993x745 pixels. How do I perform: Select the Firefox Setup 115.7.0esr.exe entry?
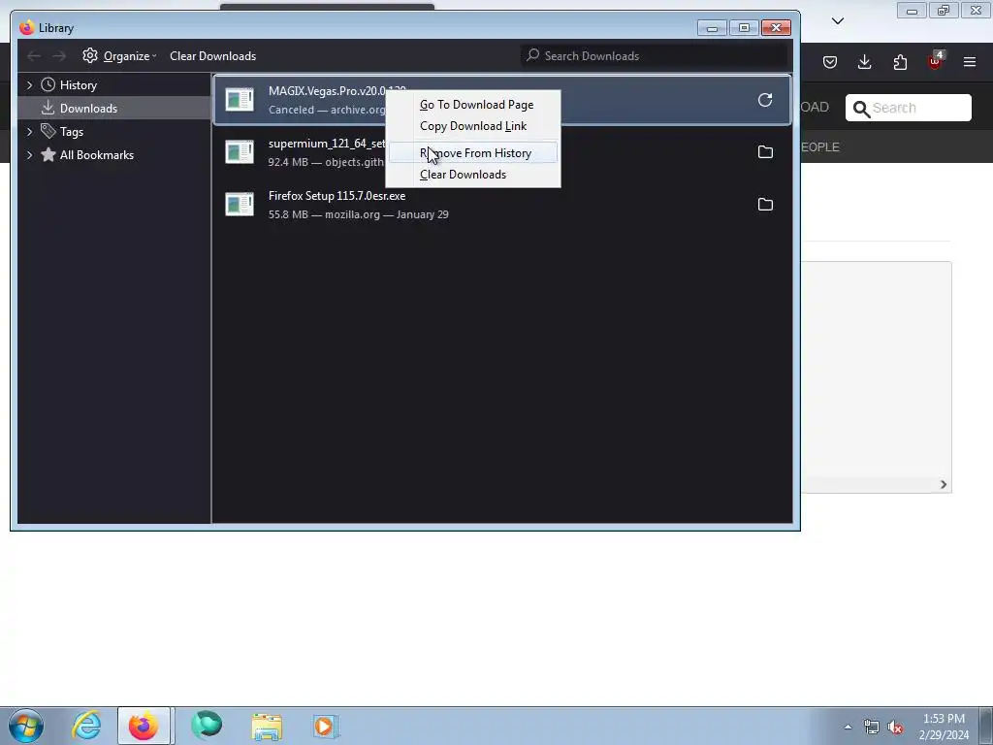(502, 205)
